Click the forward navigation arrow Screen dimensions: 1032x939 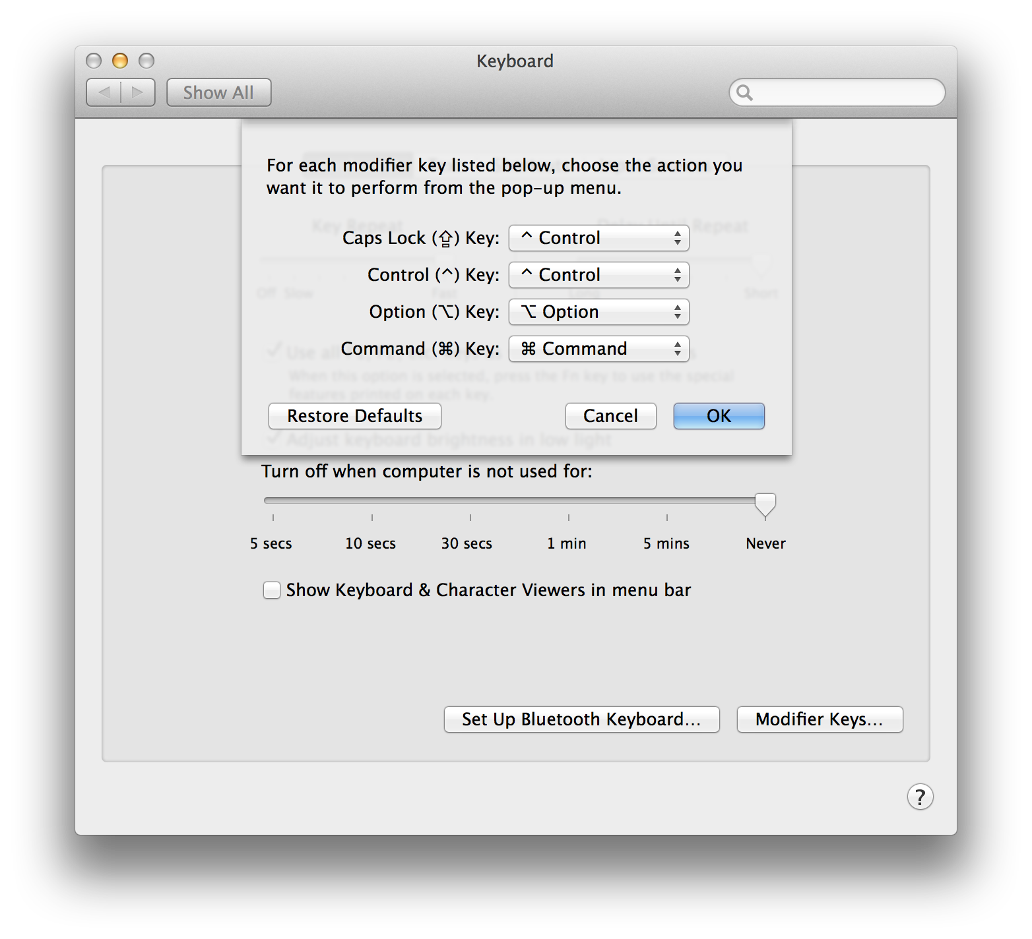coord(138,92)
